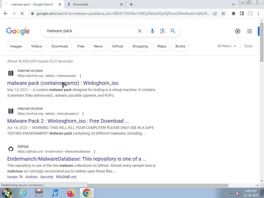Open malware pack (contains memz) result
Viewport: 264px width, 198px height.
[x=63, y=83]
